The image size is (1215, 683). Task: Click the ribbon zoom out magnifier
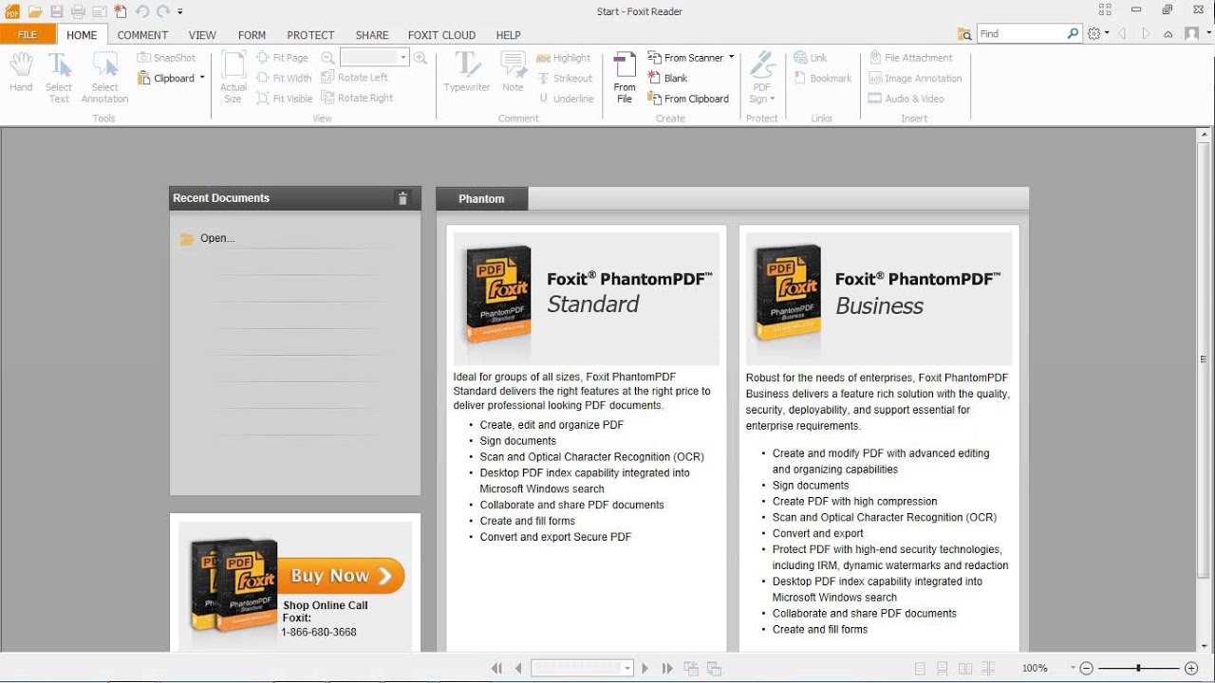327,58
